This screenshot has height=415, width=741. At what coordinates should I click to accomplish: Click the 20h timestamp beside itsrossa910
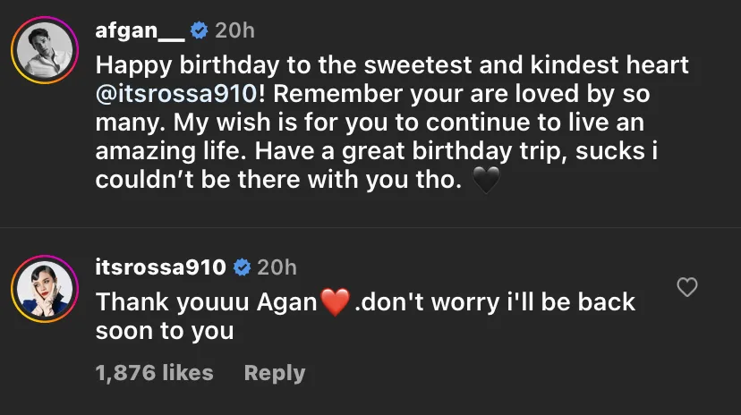tap(277, 267)
